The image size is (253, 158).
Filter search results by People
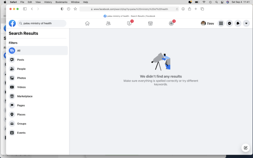tap(21, 69)
